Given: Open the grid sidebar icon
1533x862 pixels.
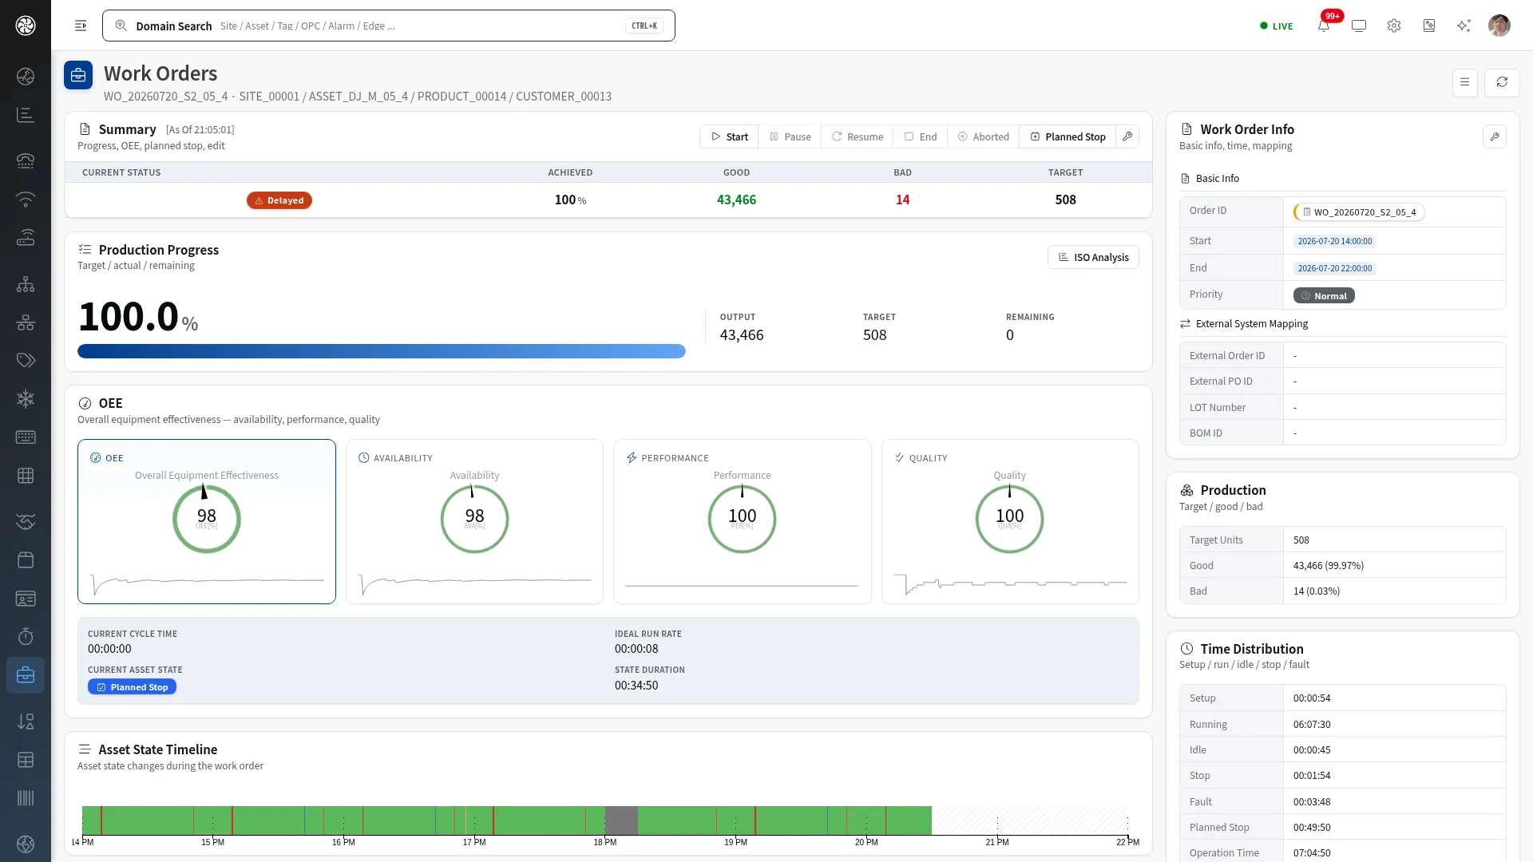Looking at the screenshot, I should tap(26, 476).
